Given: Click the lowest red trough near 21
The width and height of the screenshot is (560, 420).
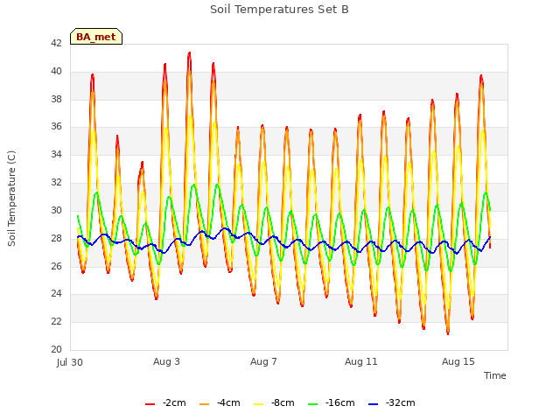Looking at the screenshot, I should [x=448, y=333].
